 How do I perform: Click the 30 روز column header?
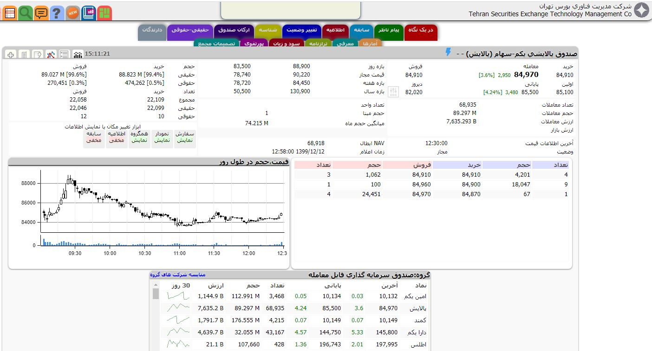(181, 285)
